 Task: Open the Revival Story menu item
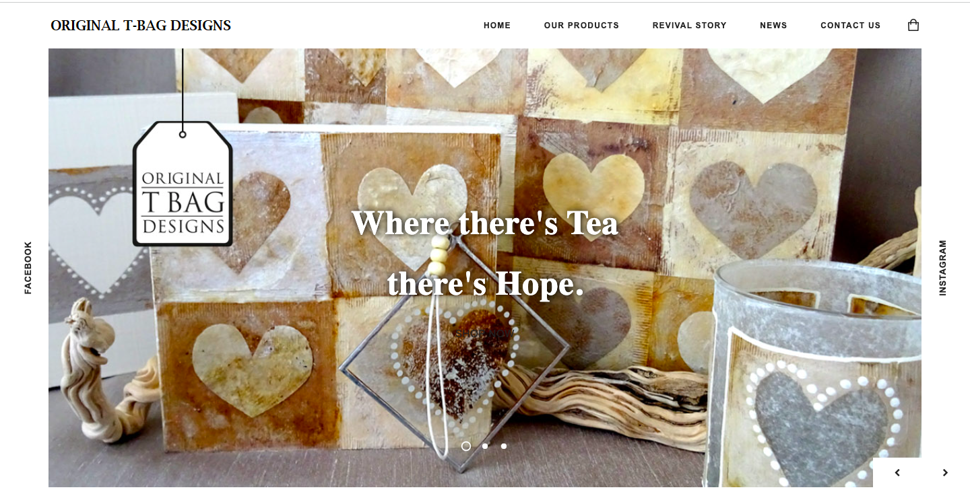pyautogui.click(x=689, y=26)
